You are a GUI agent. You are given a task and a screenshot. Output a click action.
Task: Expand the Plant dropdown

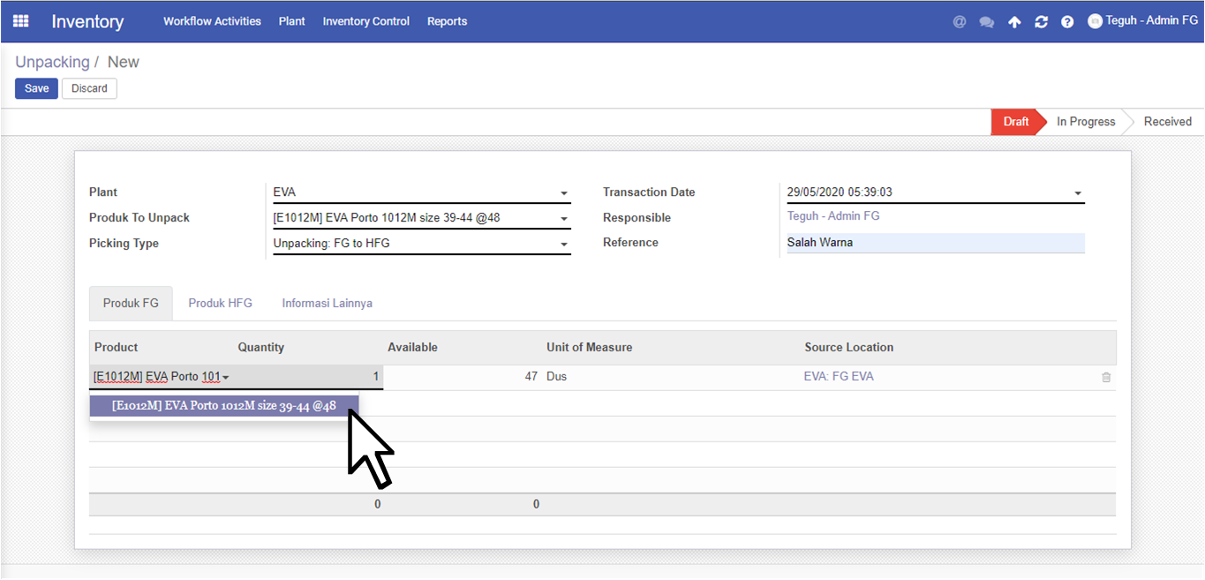[x=563, y=193]
